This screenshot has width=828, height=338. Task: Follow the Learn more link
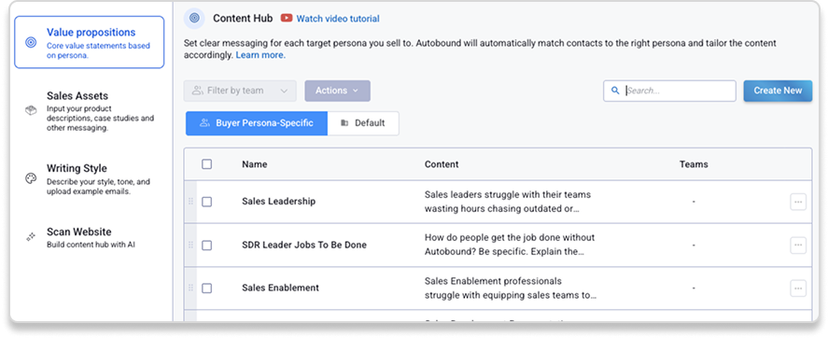point(260,55)
